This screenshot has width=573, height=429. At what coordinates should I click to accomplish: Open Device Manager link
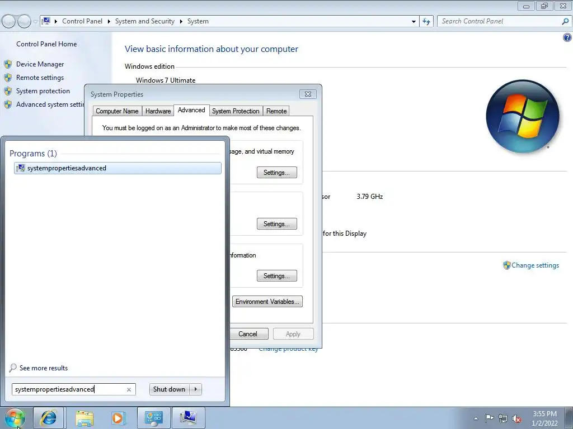coord(40,64)
